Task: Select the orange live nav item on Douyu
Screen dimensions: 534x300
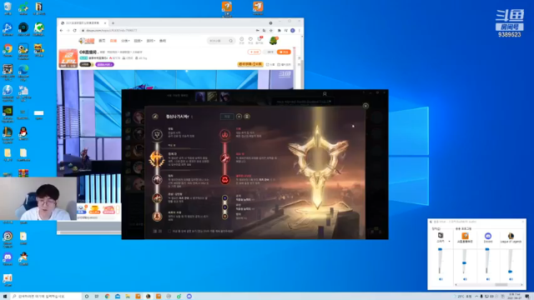Action: coord(113,41)
